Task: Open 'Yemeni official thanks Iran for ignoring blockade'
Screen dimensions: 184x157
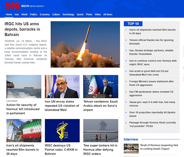Action: [151, 42]
